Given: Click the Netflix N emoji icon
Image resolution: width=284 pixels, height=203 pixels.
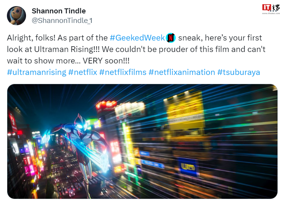Looking at the screenshot, I should tap(171, 38).
